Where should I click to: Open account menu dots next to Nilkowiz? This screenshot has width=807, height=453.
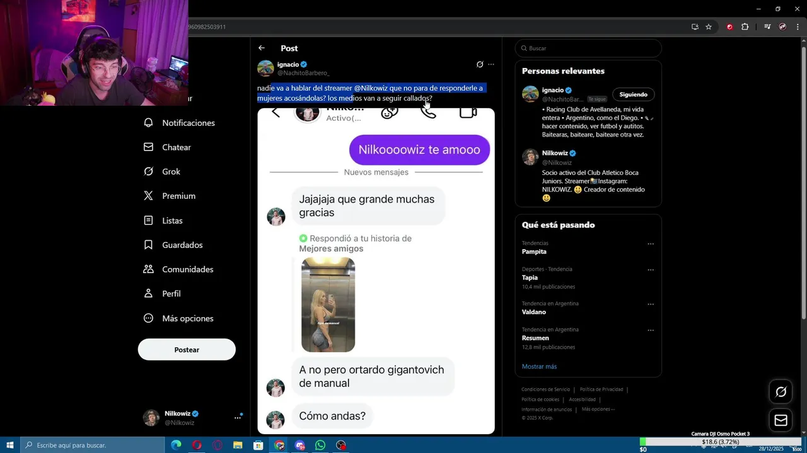point(238,417)
